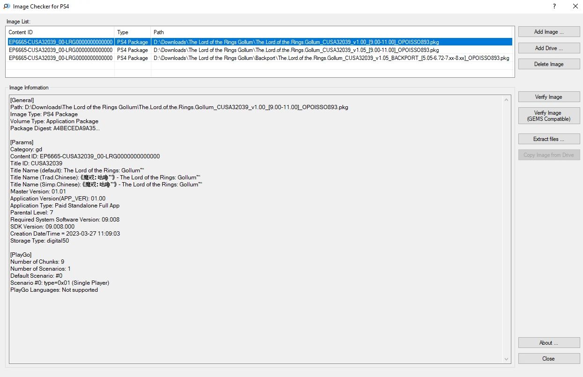Click the [PlayGo] section heading
The image size is (583, 377).
(x=21, y=255)
